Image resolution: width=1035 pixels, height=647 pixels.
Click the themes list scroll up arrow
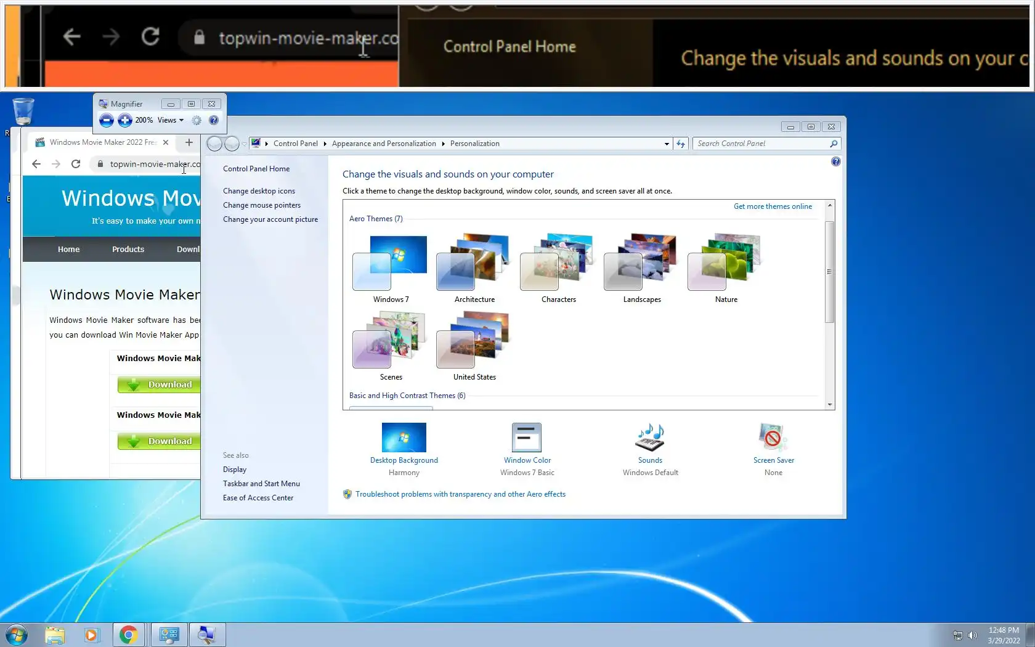click(830, 205)
